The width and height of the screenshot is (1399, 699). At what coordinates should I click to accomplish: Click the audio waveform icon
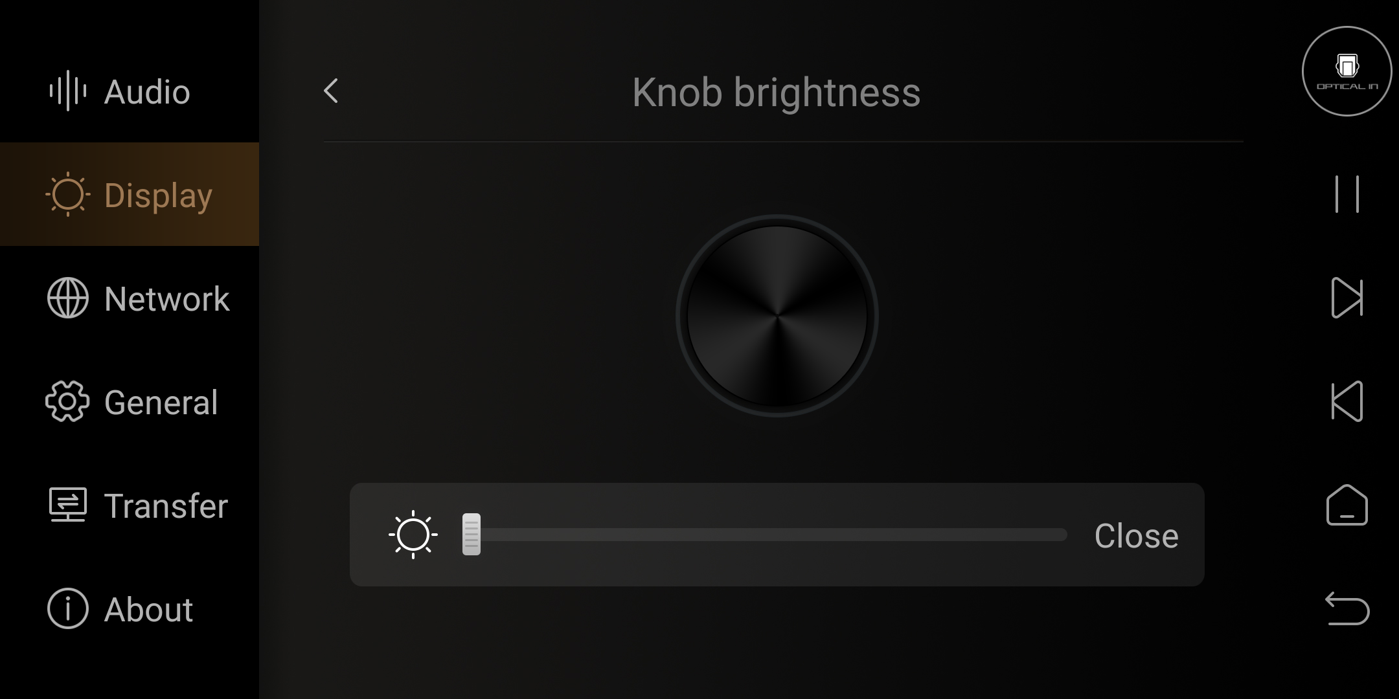click(x=68, y=91)
